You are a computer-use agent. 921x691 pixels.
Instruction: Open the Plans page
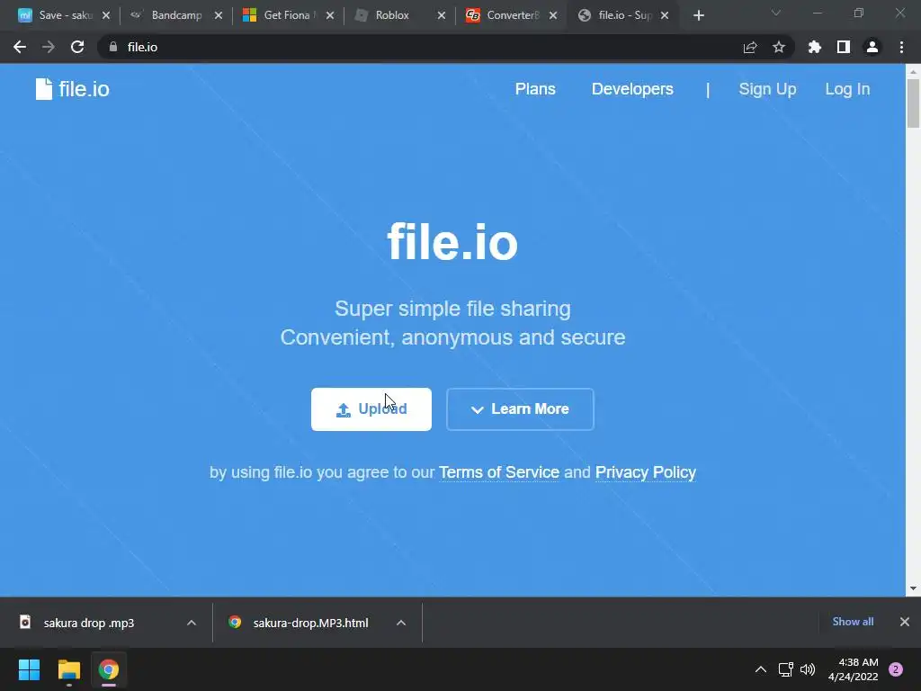pos(535,89)
